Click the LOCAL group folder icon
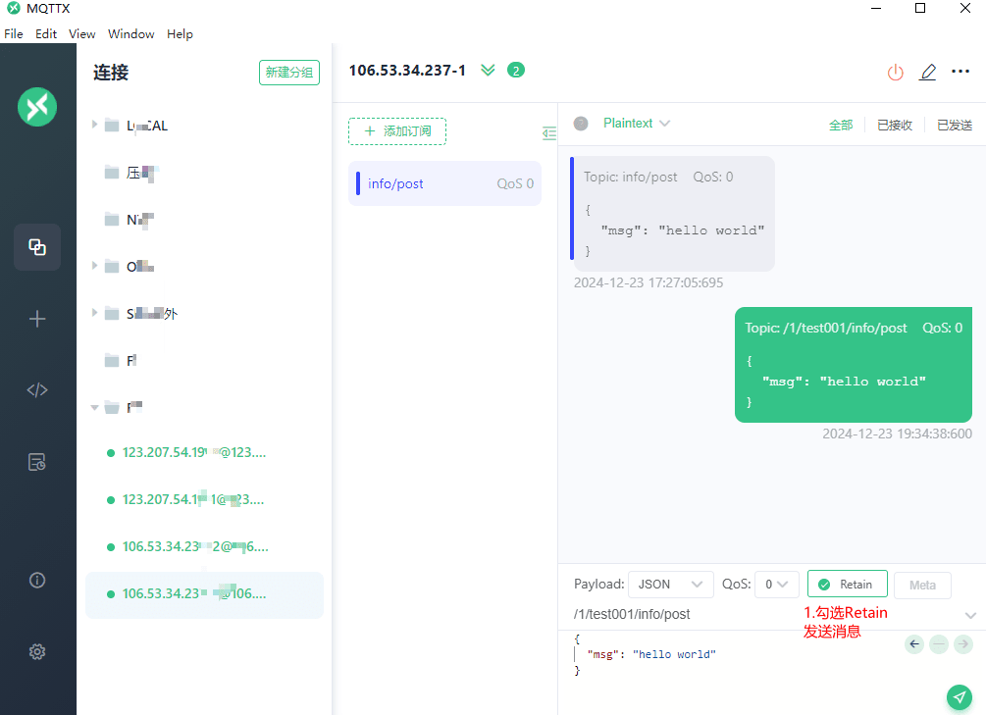The image size is (986, 715). 112,126
